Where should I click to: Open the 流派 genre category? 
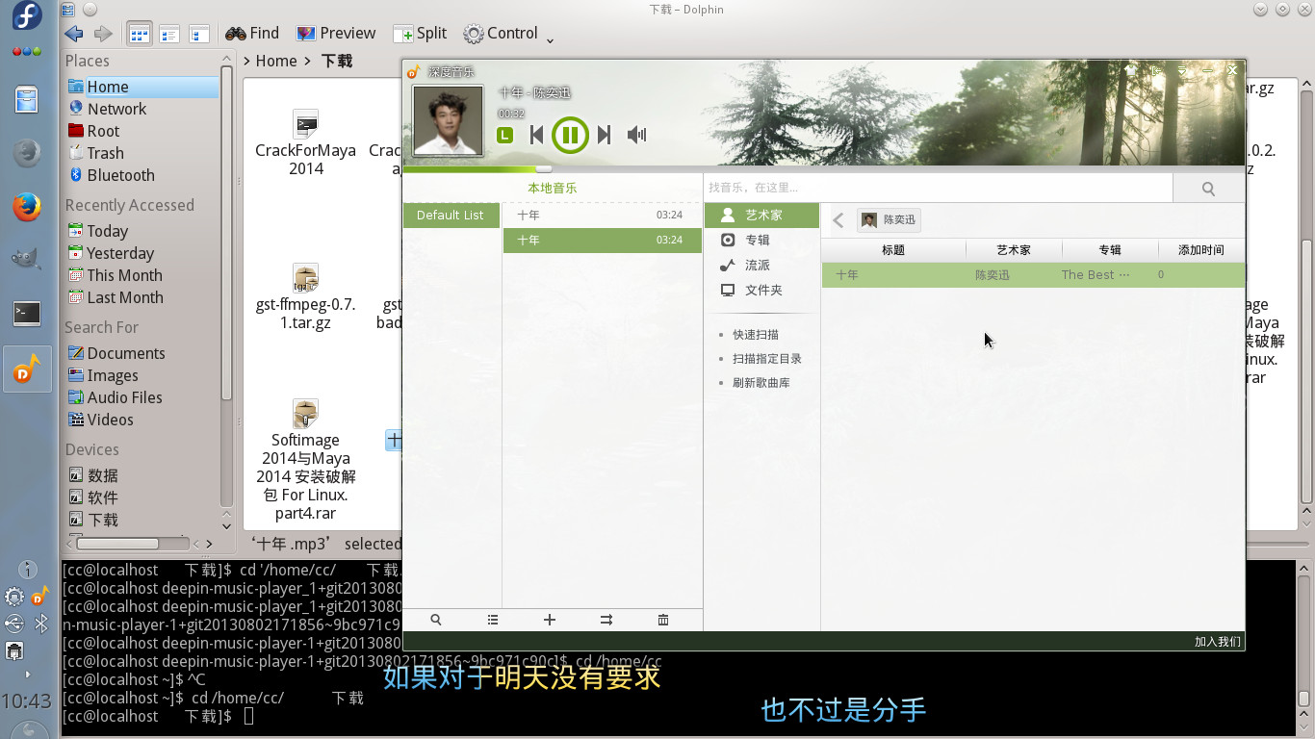[761, 266]
